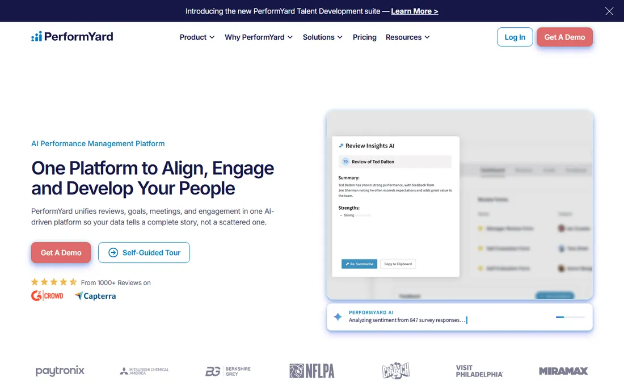Click the G2 Crowd logo

[47, 296]
